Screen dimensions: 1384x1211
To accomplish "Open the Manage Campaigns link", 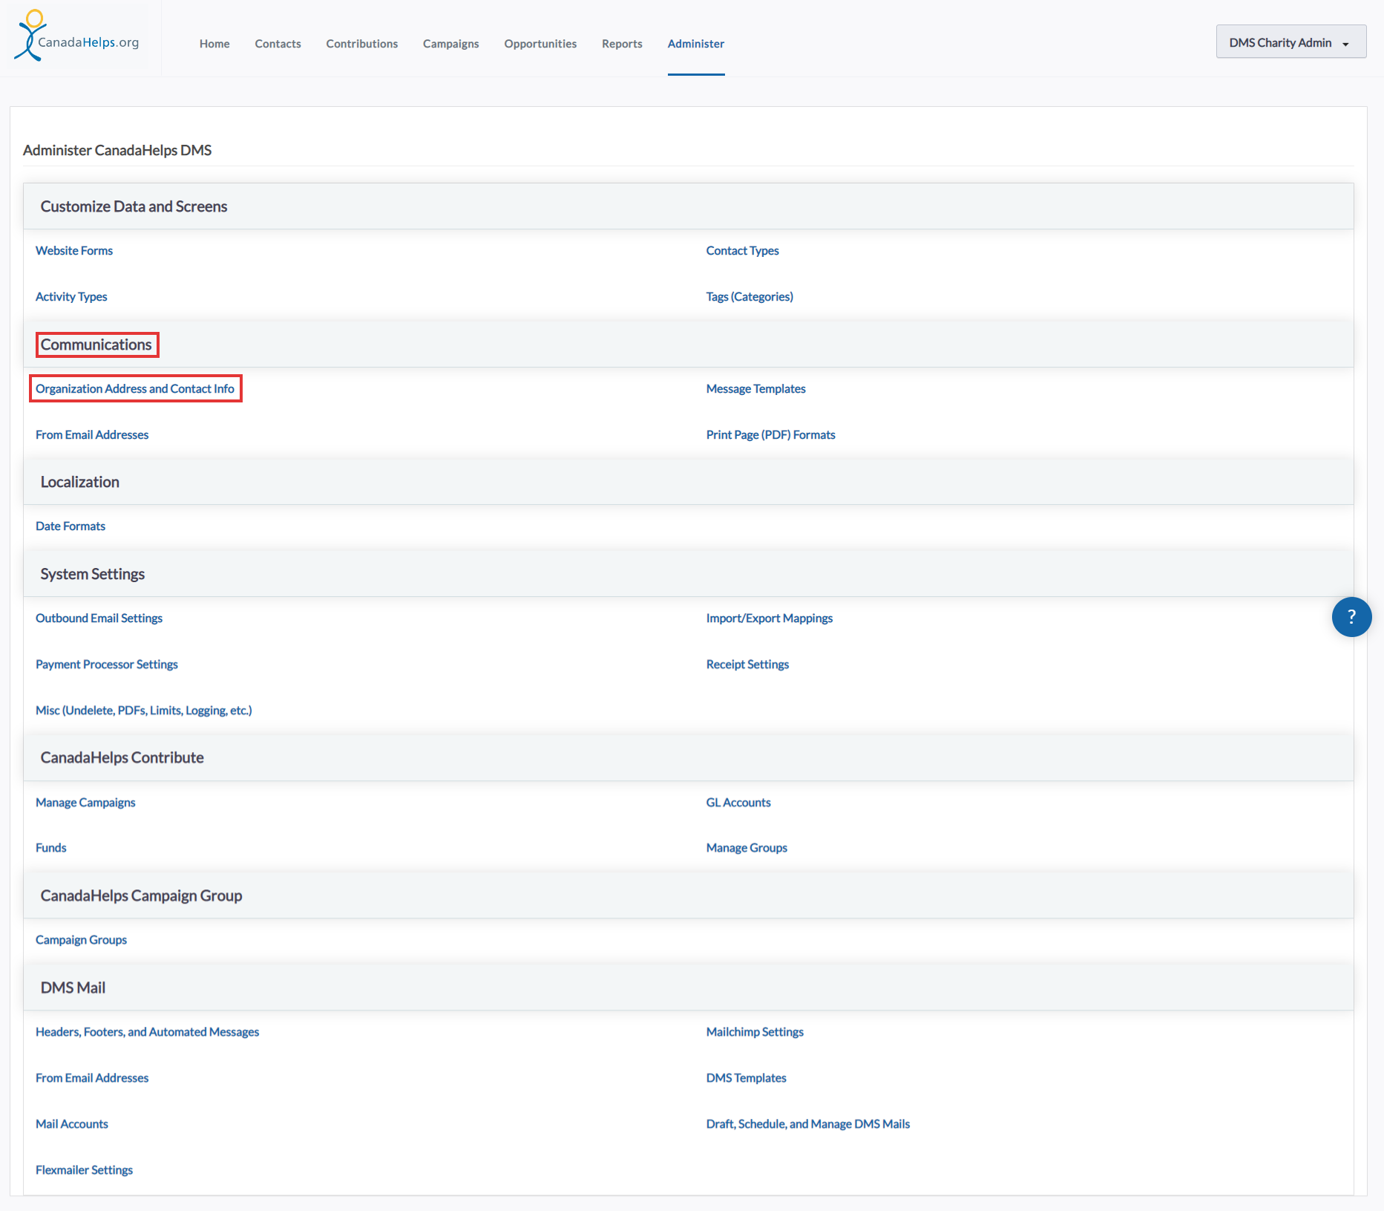I will tap(85, 803).
